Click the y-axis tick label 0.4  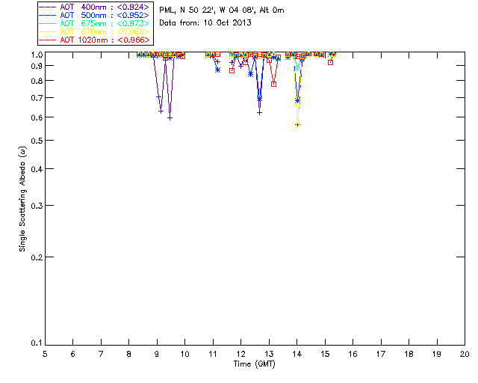click(37, 169)
